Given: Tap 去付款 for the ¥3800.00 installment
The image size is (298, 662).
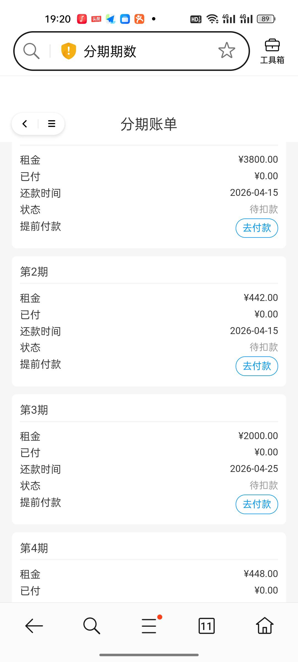Looking at the screenshot, I should (257, 228).
